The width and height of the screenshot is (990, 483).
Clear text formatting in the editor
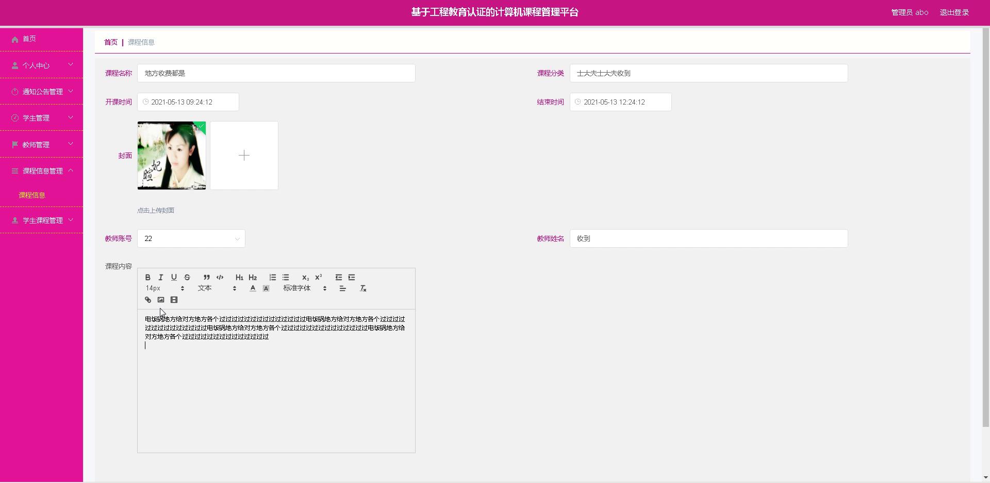[x=363, y=288]
